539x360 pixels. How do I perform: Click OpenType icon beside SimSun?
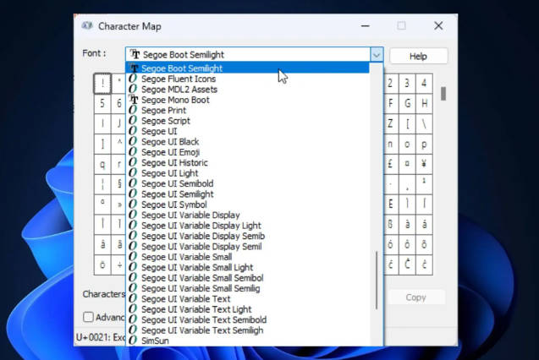tap(133, 340)
